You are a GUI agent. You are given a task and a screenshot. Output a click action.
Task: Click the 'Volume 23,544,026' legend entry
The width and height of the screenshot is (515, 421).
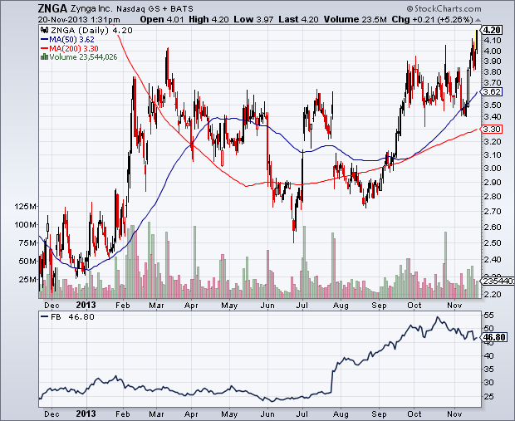83,57
